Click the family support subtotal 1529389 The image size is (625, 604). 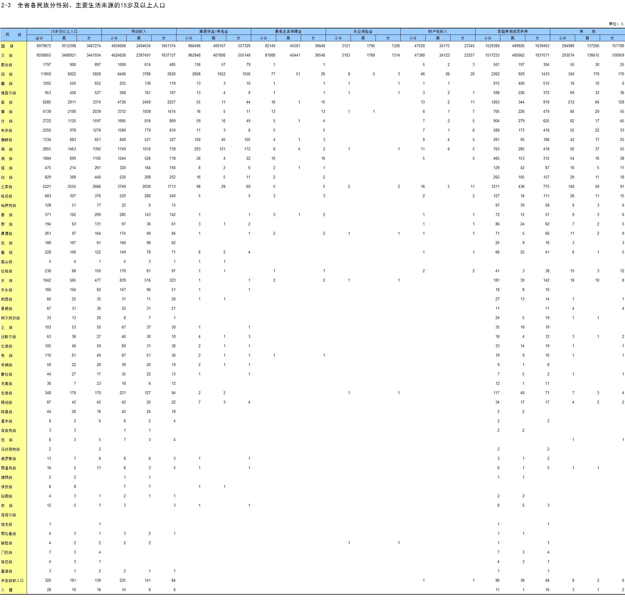coord(492,46)
